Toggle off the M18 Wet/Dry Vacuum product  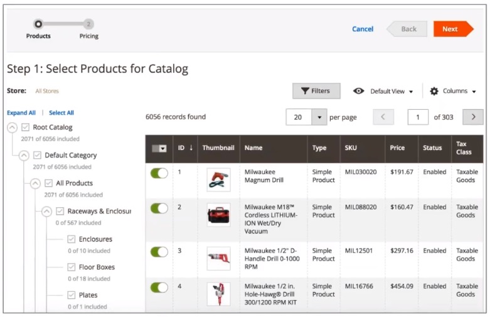click(159, 208)
